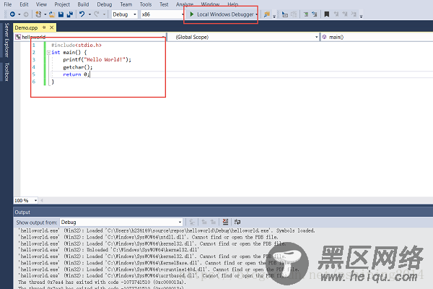Click the getchar(); code line
The height and width of the screenshot is (289, 433).
78,67
